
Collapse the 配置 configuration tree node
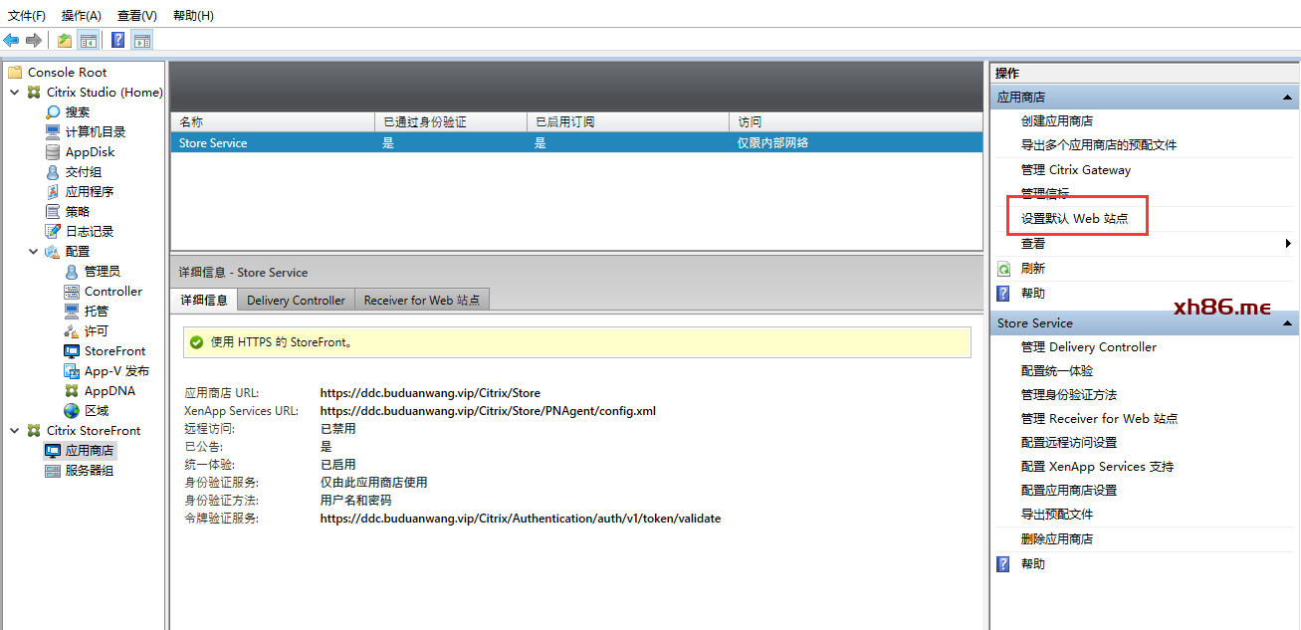34,251
